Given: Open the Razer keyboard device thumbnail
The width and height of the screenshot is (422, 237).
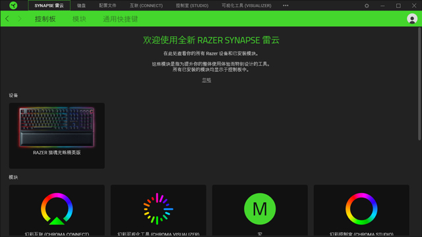Looking at the screenshot, I should coord(57,127).
